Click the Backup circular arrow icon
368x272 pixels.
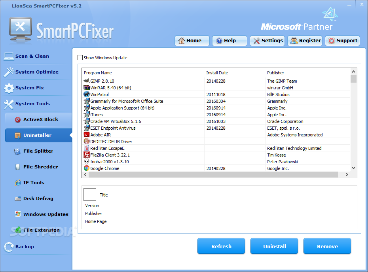pyautogui.click(x=9, y=247)
